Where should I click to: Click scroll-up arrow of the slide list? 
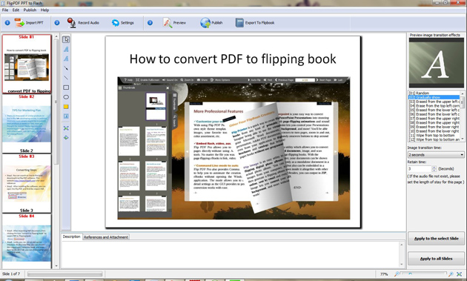(x=56, y=36)
